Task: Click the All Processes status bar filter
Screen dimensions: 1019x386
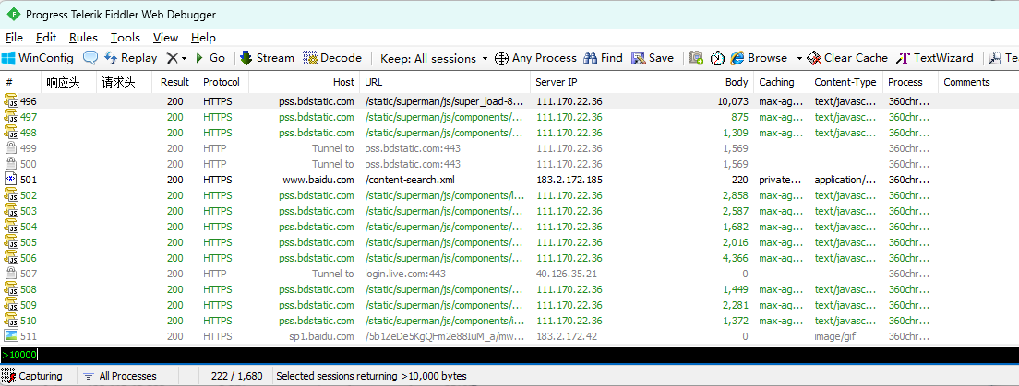Action: click(120, 376)
